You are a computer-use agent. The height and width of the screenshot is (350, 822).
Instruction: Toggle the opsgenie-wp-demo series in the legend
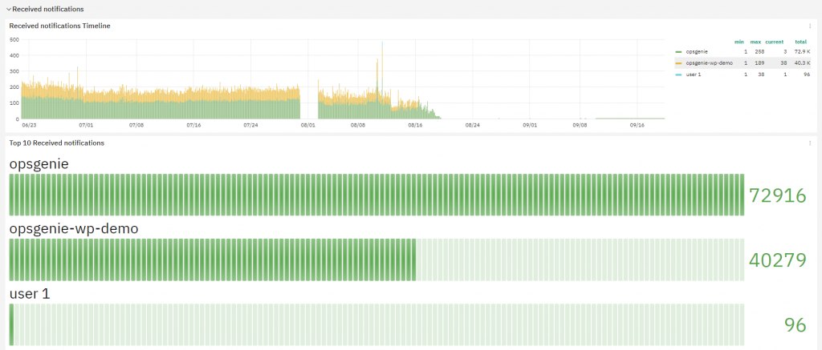coord(709,63)
